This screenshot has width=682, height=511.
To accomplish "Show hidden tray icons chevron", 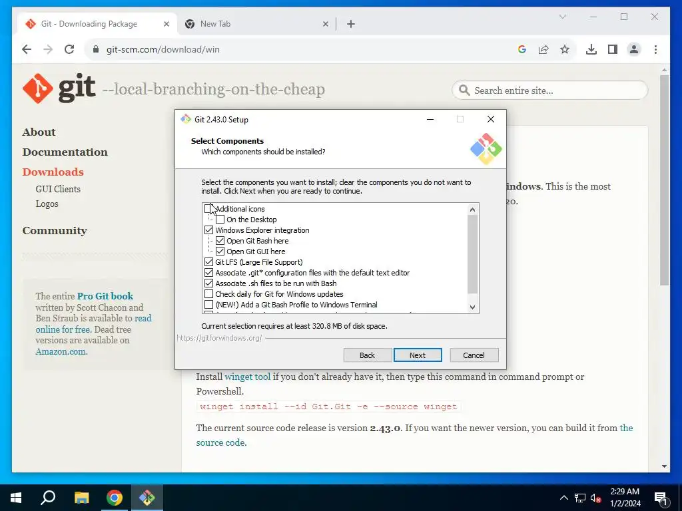I will click(x=563, y=498).
